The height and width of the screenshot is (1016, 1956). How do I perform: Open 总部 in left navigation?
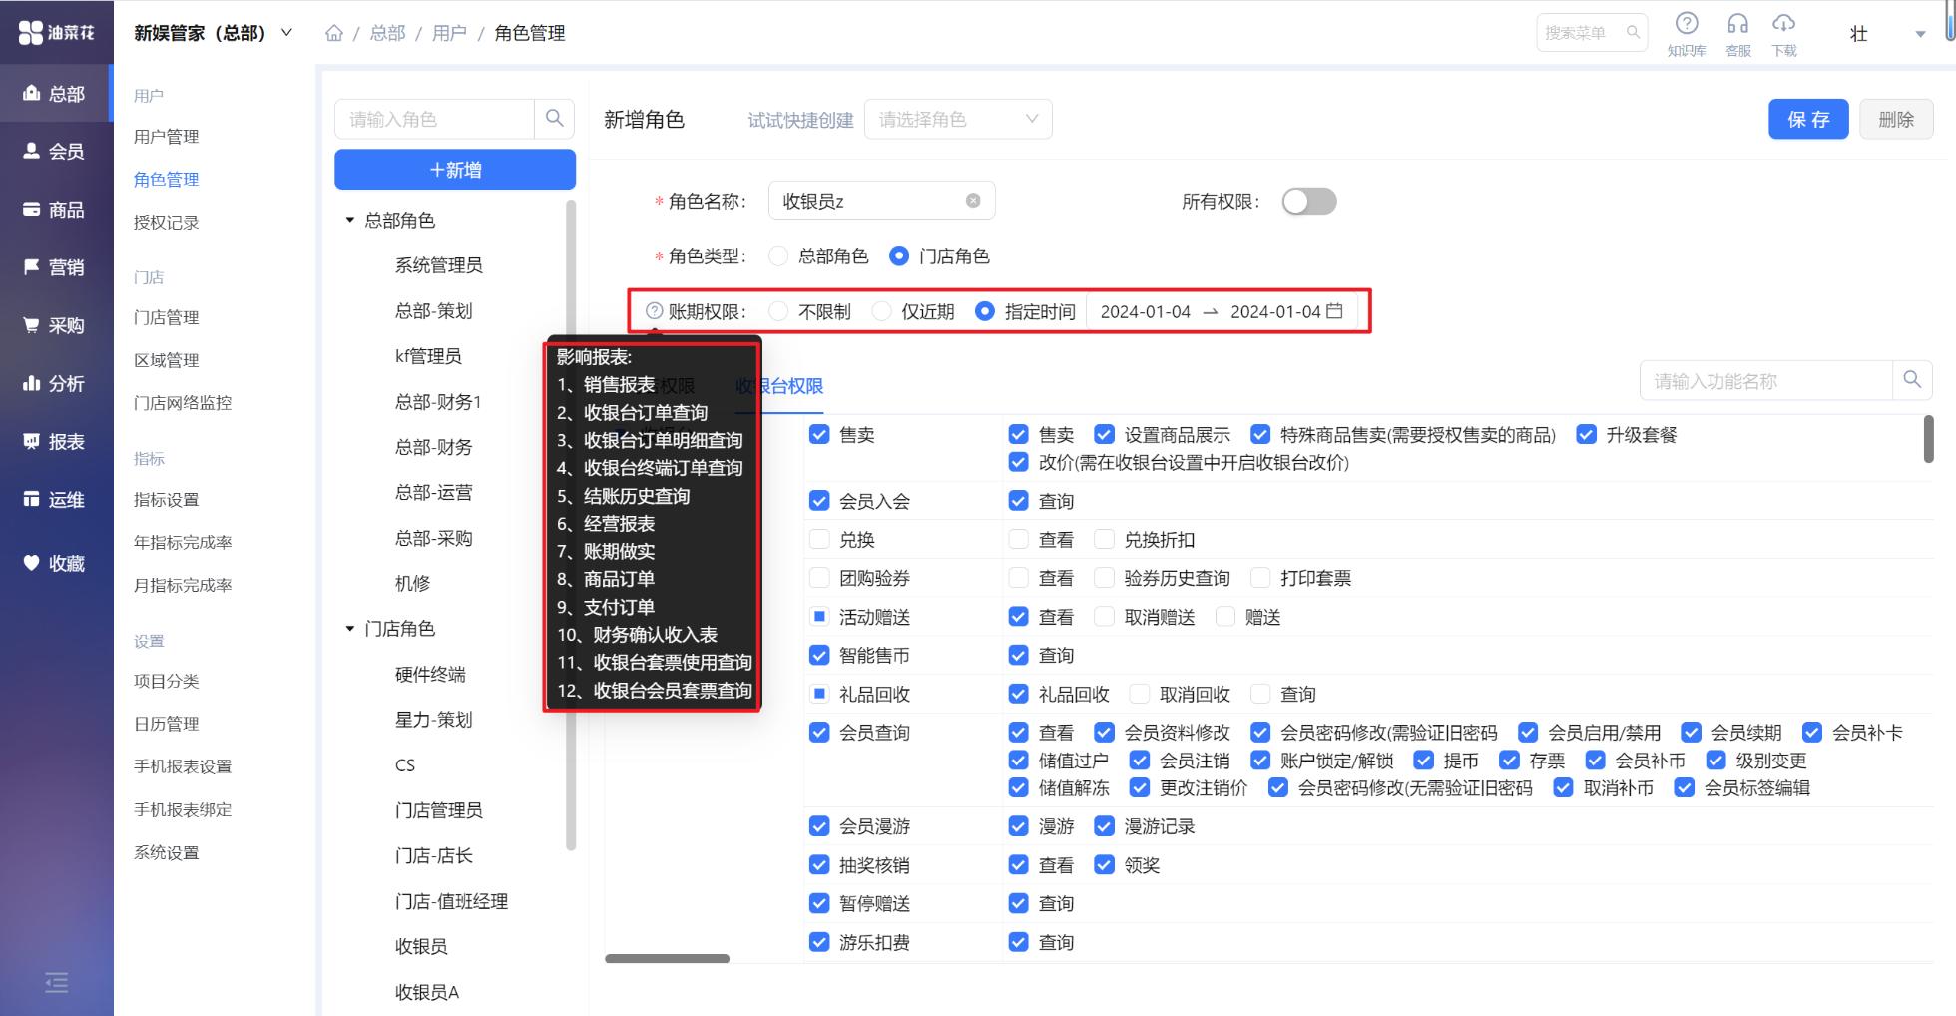pyautogui.click(x=56, y=94)
